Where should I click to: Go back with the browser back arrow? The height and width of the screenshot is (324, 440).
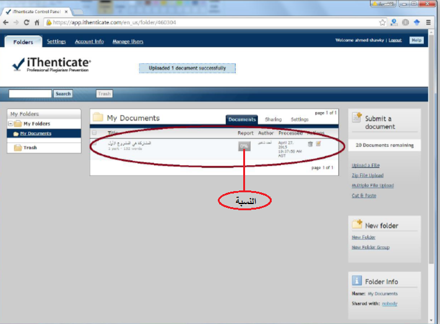[x=6, y=22]
